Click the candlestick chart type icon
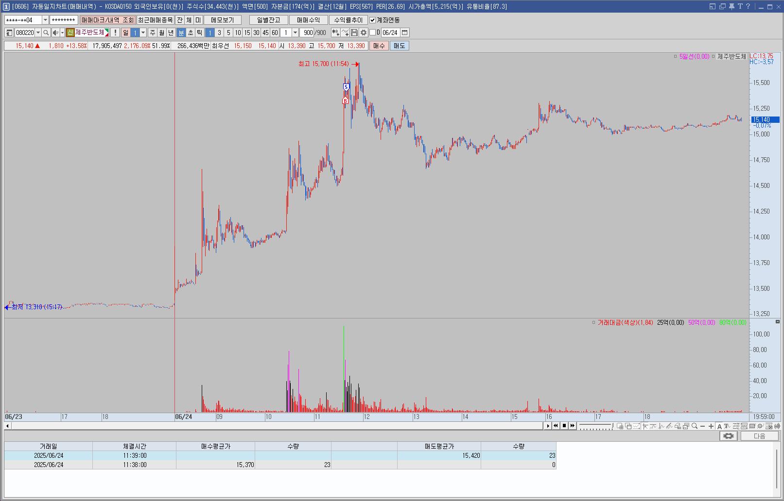 point(336,33)
